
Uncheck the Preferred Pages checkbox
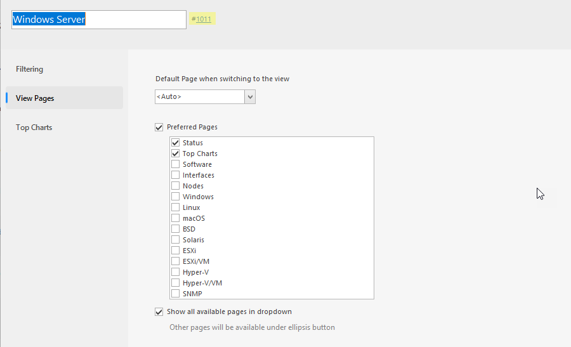click(x=159, y=127)
